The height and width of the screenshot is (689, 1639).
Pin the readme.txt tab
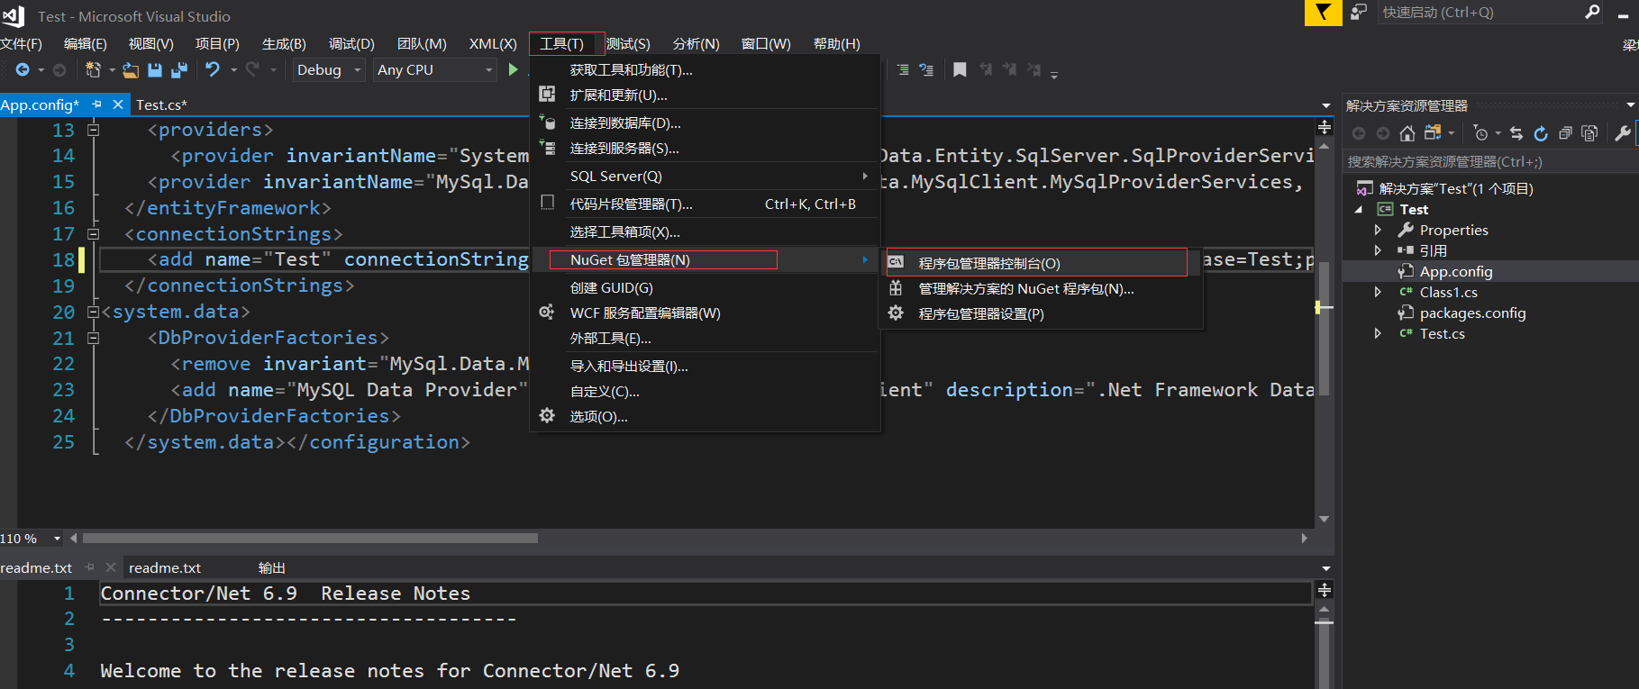click(90, 567)
